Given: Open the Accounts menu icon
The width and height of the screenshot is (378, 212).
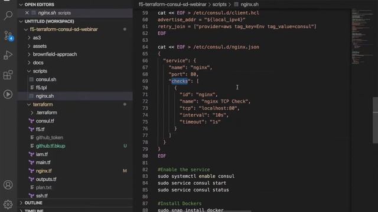Looking at the screenshot, I should [x=8, y=185].
